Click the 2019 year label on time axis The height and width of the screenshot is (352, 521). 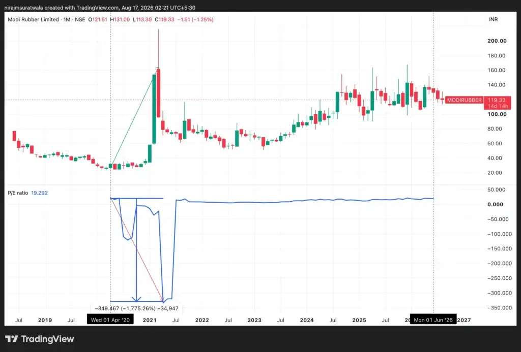click(x=45, y=320)
